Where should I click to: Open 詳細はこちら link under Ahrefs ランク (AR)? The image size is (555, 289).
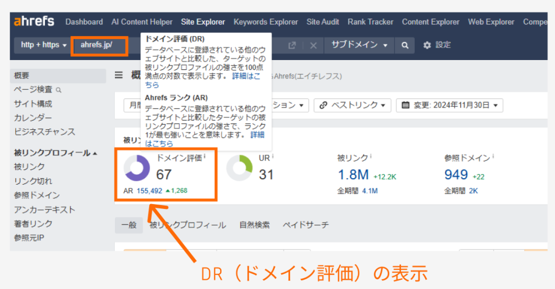pos(257,135)
